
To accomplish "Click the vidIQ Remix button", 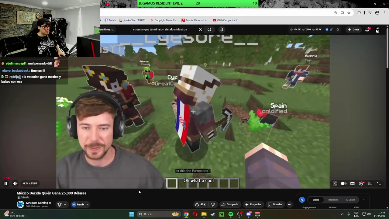I will 78,204.
